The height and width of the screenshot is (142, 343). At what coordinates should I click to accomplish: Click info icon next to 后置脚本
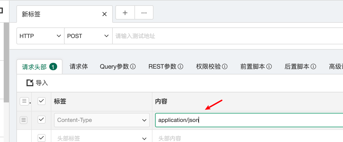(313, 67)
